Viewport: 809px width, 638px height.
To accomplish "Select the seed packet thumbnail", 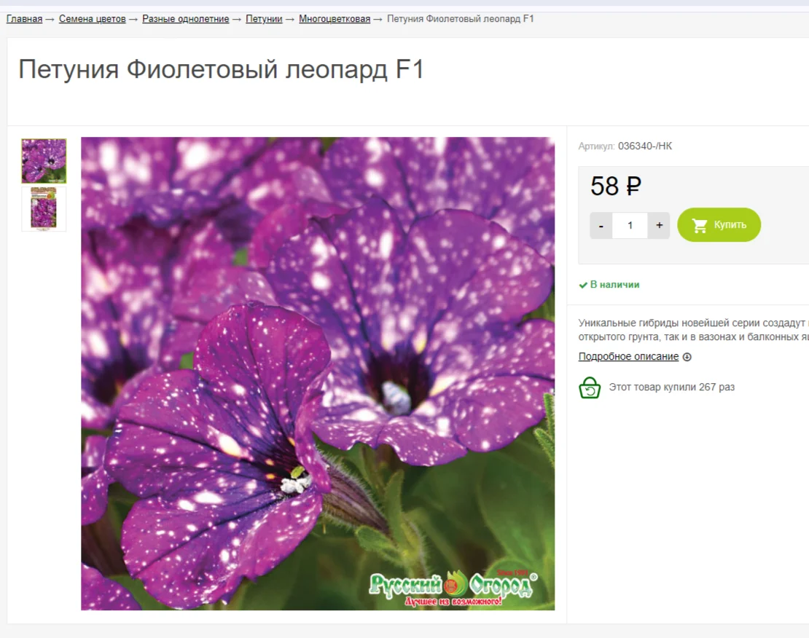I will [44, 208].
